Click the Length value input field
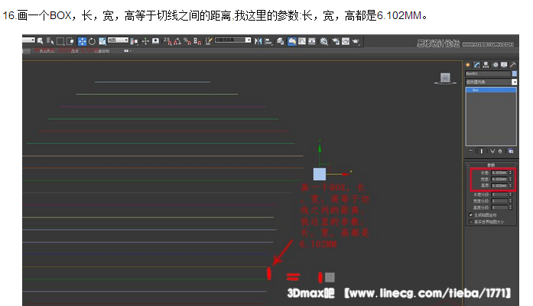This screenshot has height=306, width=533. (x=499, y=172)
